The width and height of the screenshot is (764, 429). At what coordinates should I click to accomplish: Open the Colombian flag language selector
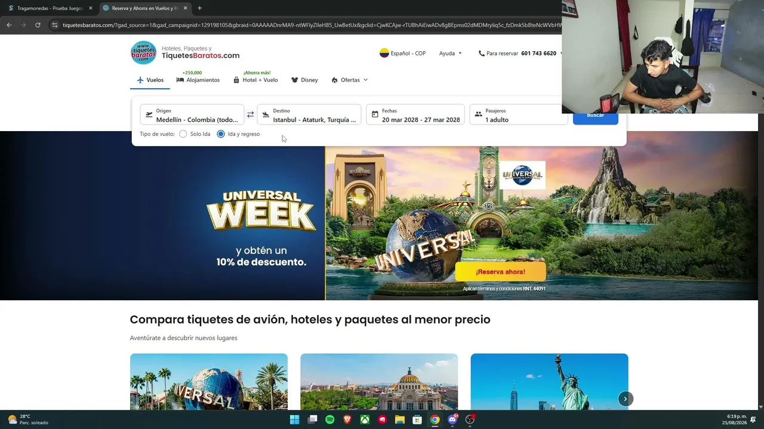(x=403, y=53)
